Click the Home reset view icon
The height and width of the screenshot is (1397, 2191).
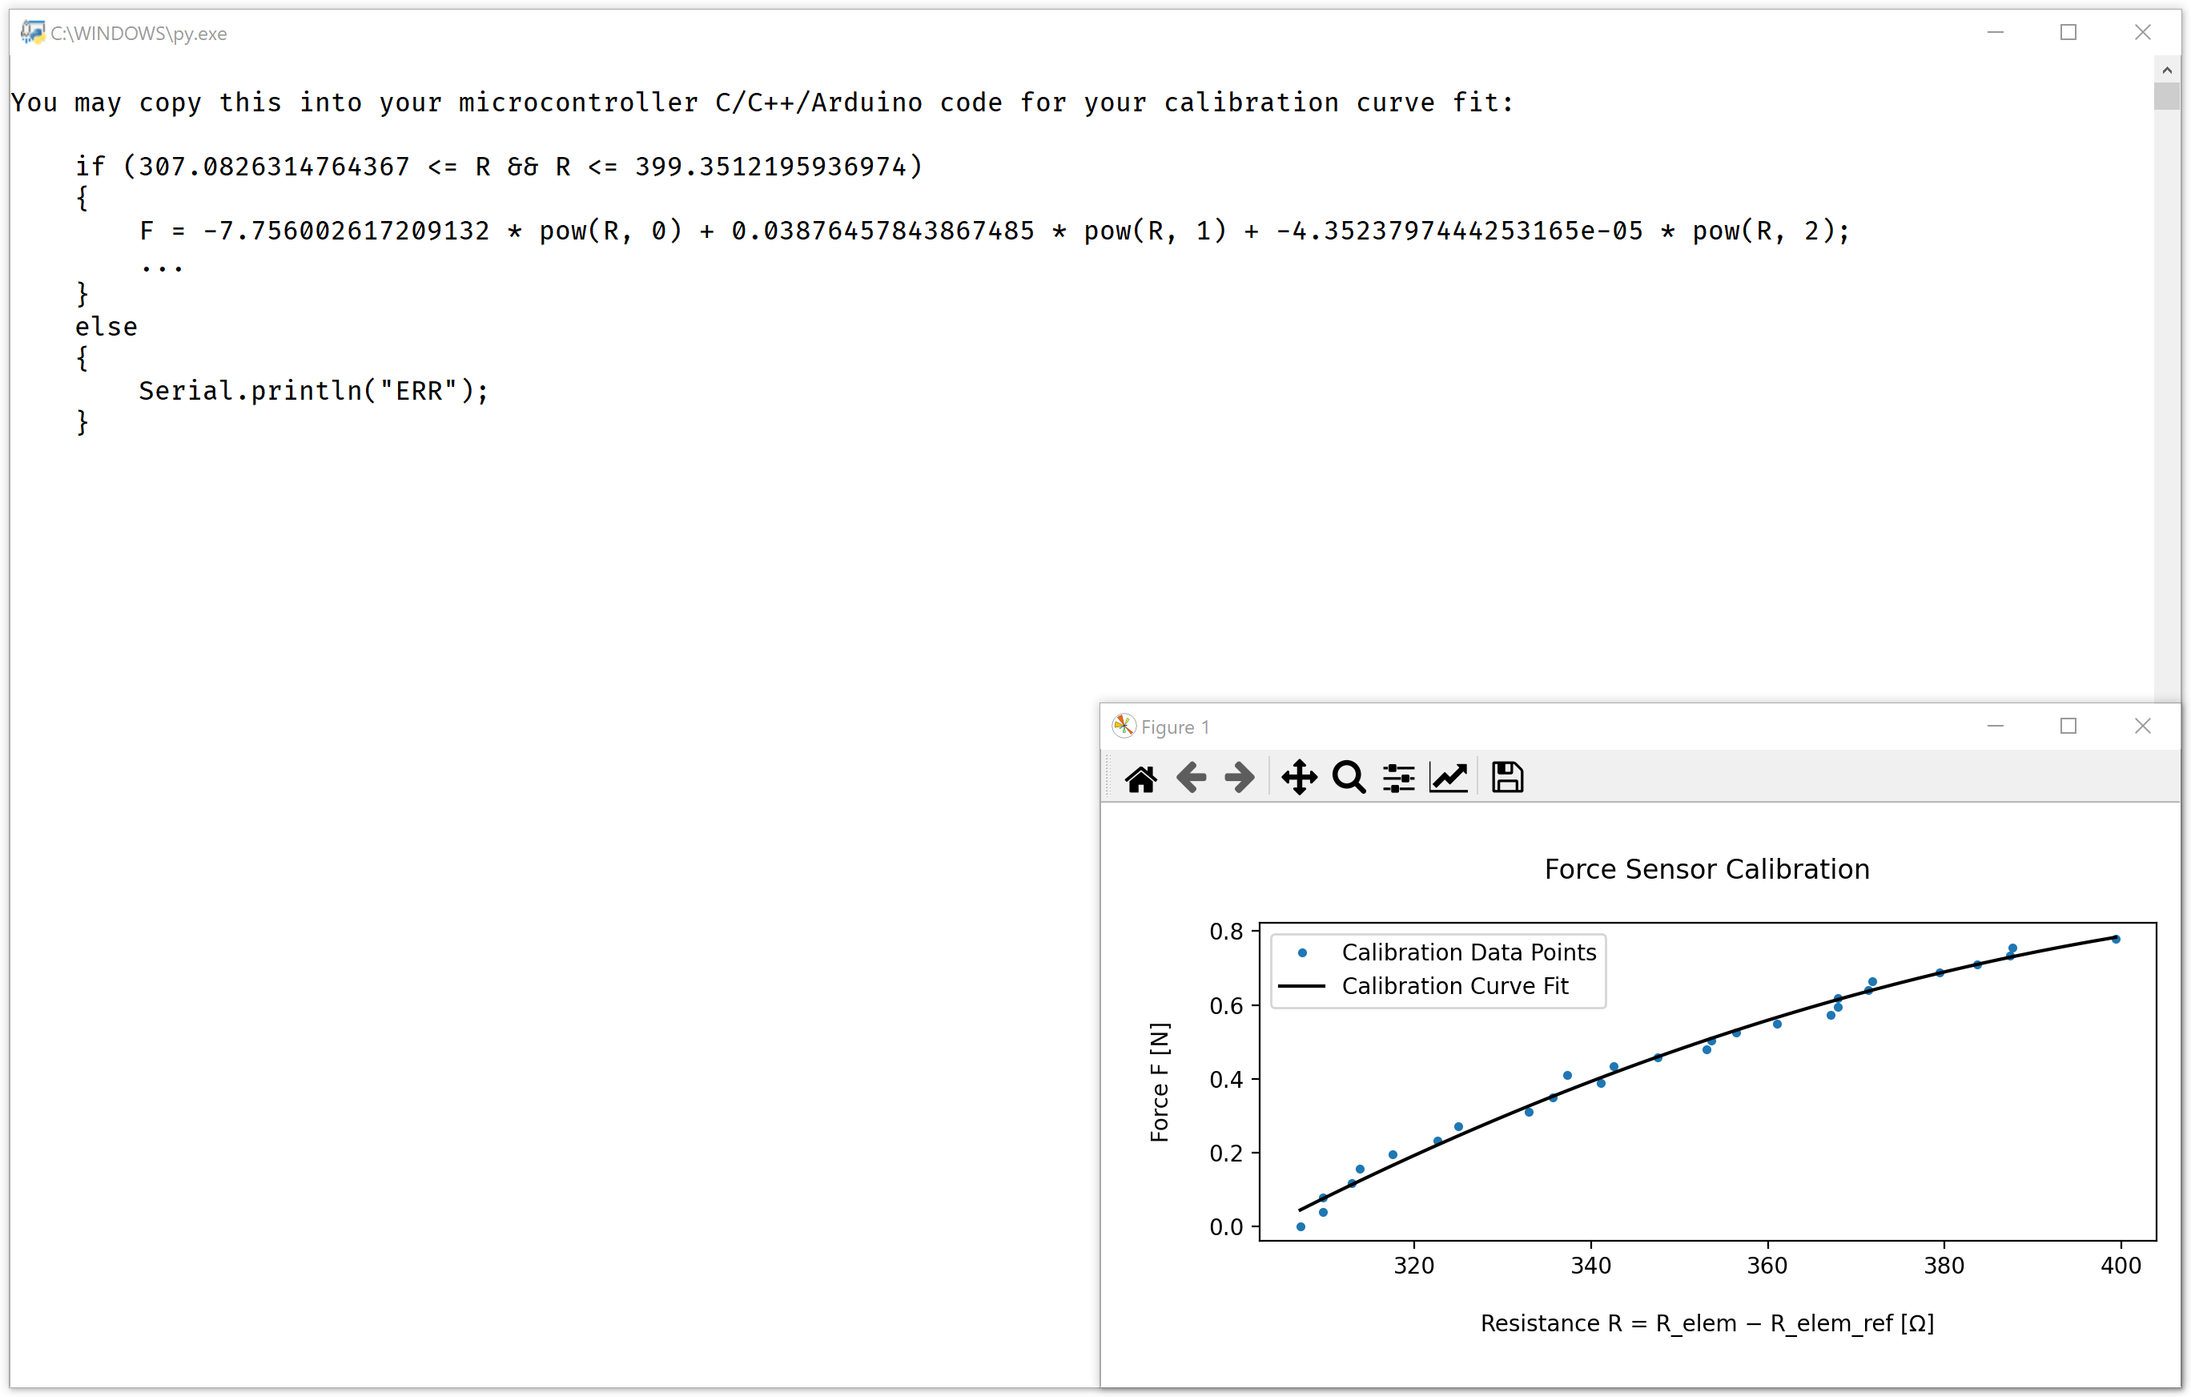(x=1141, y=778)
